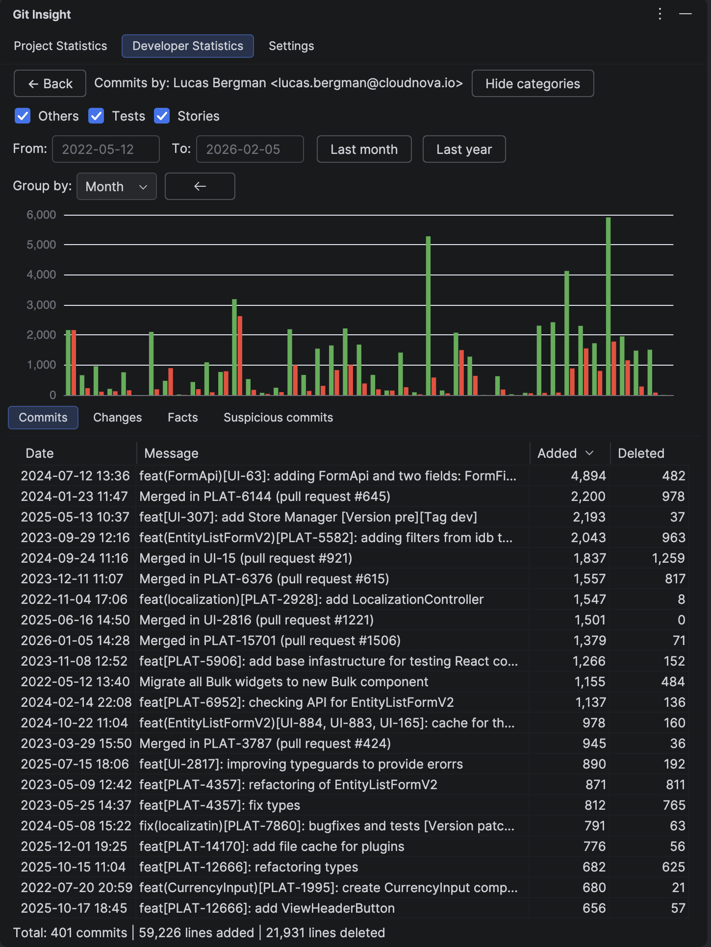Viewport: 711px width, 947px height.
Task: Open the Facts tab
Action: (x=182, y=418)
